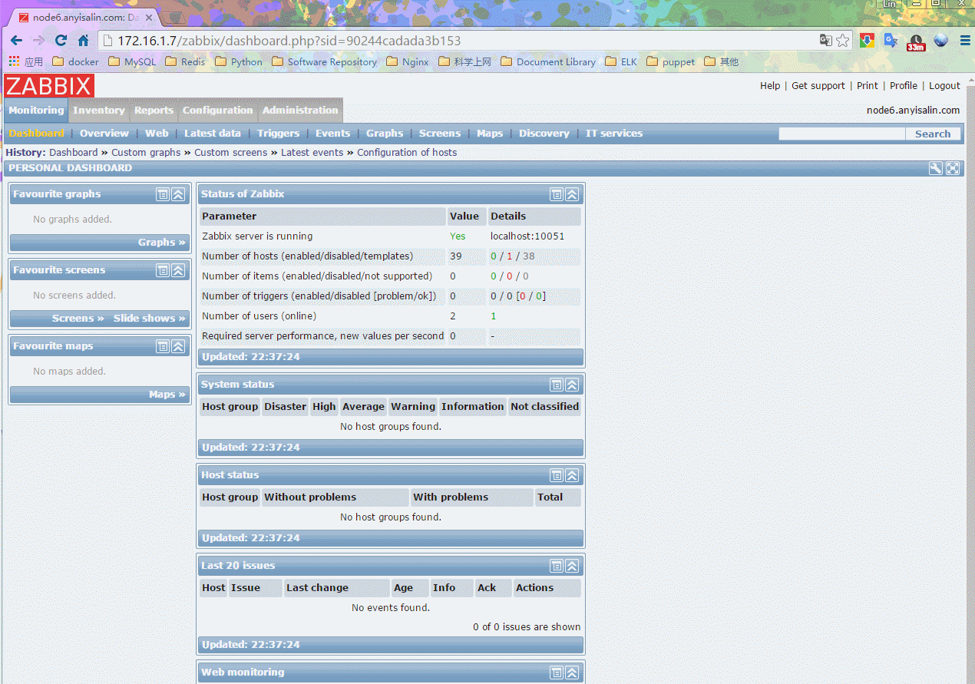Open the Inventory main menu
This screenshot has width=975, height=684.
tap(99, 111)
